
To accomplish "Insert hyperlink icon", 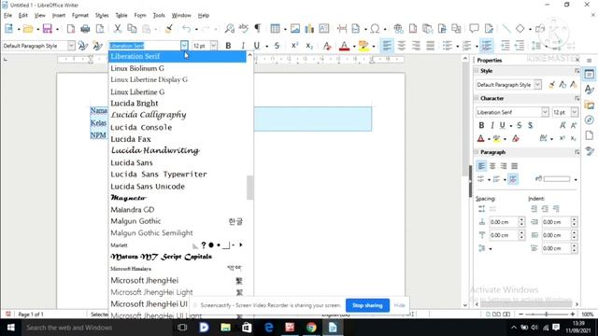I will [x=399, y=29].
